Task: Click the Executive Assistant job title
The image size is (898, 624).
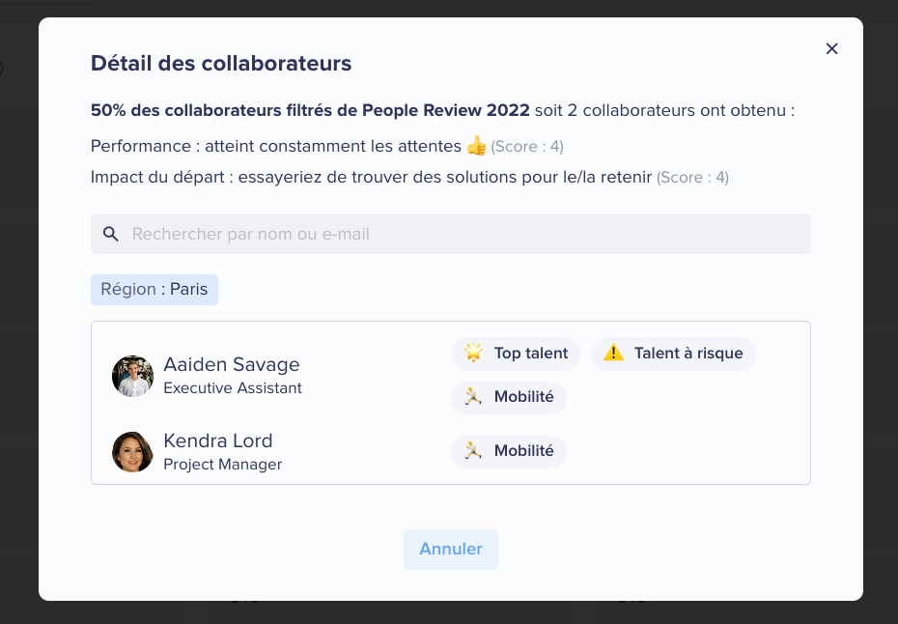Action: click(233, 388)
